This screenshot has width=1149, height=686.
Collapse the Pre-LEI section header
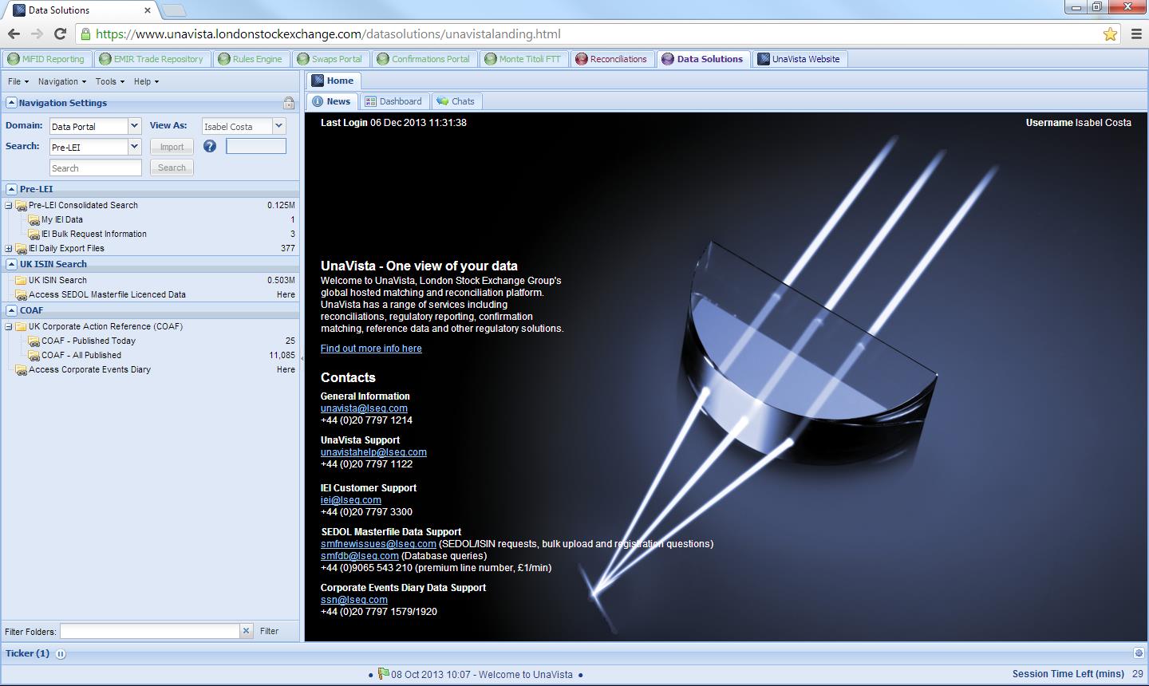(11, 189)
